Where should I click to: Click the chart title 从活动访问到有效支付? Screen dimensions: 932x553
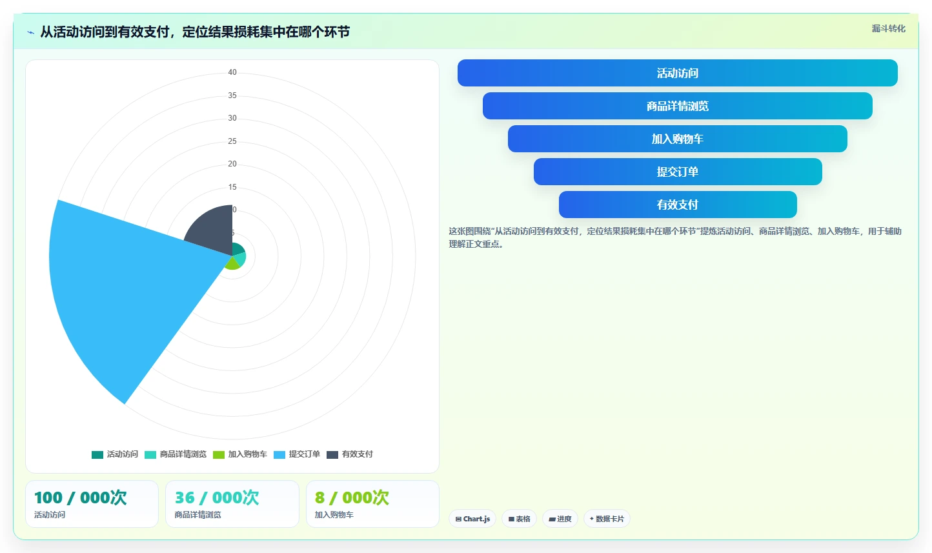coord(195,32)
